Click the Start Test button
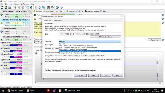Viewport: 165px width, 93px height. [x=80, y=75]
